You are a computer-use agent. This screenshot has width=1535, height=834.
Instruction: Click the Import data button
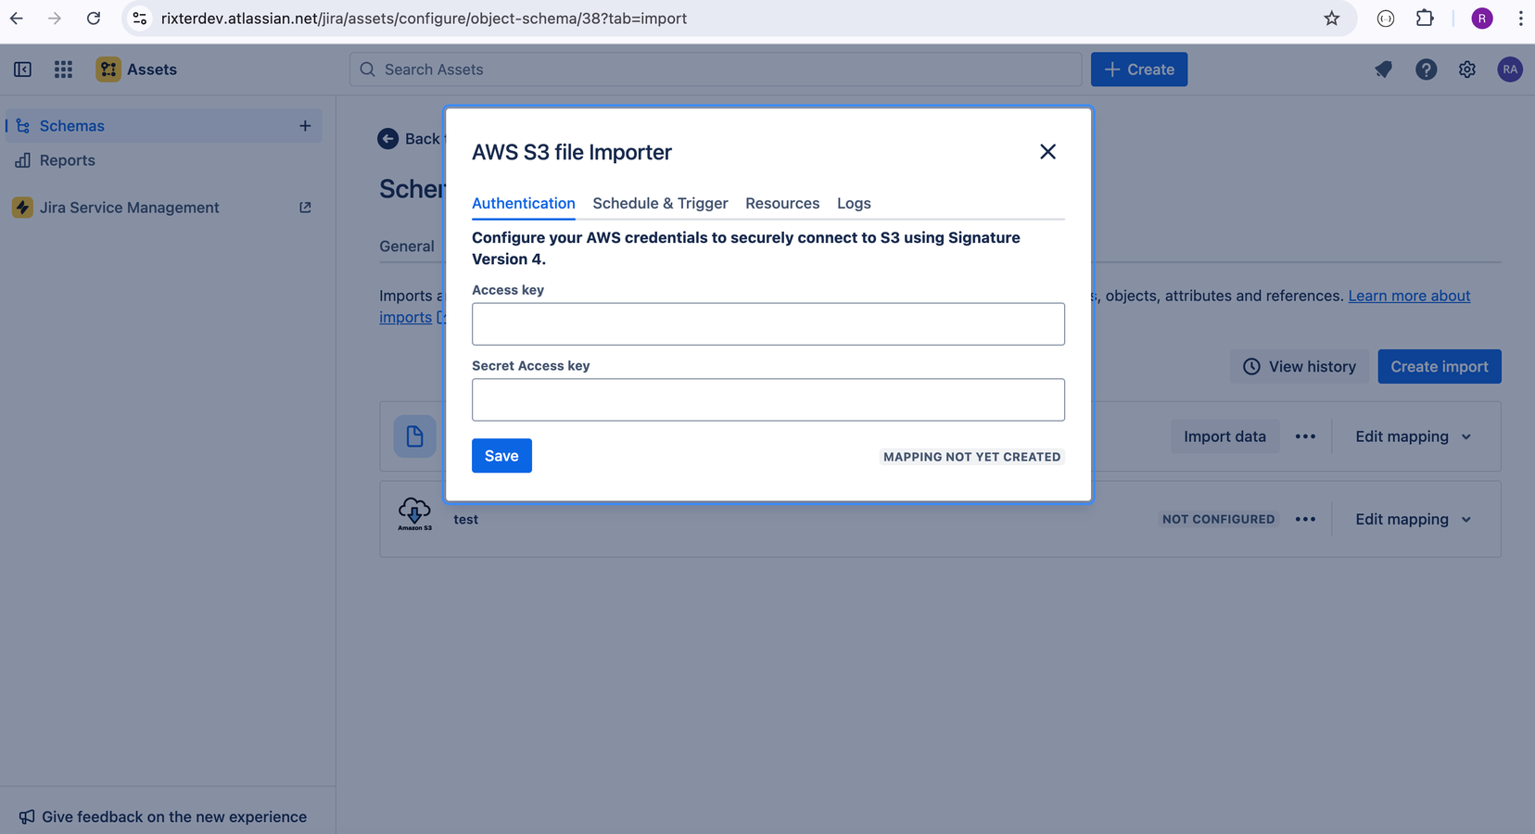(1224, 436)
